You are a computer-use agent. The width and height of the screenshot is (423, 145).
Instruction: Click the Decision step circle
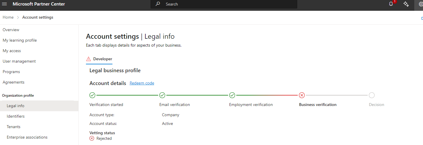click(x=372, y=95)
